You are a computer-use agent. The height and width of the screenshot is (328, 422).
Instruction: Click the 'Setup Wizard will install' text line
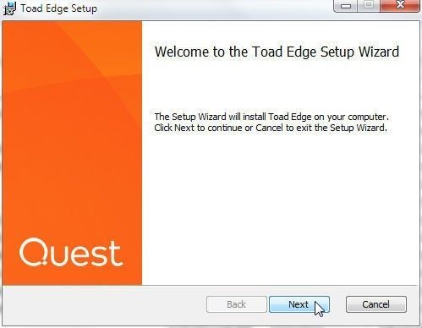[271, 117]
